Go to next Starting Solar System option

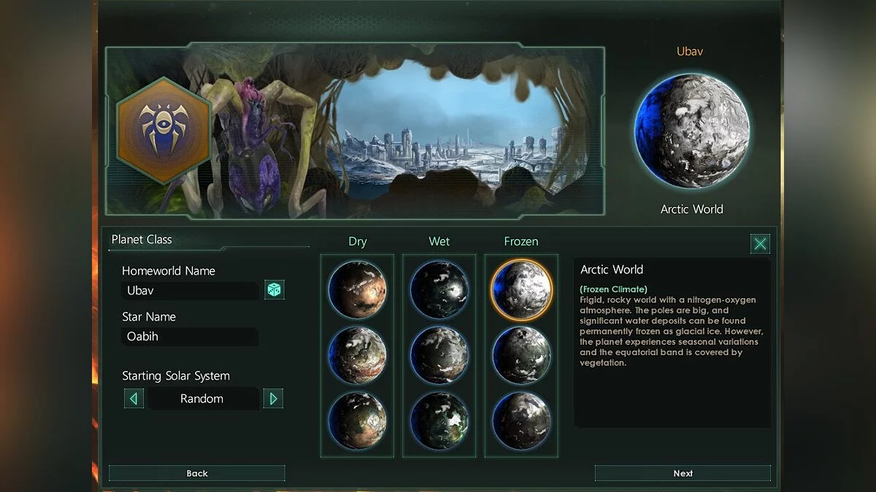(x=273, y=399)
